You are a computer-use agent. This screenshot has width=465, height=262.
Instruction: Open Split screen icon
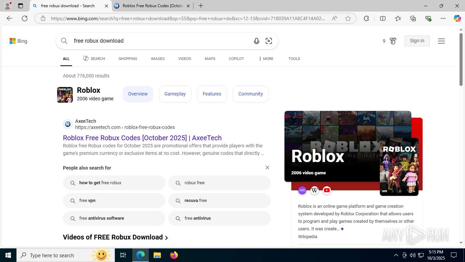click(x=383, y=18)
